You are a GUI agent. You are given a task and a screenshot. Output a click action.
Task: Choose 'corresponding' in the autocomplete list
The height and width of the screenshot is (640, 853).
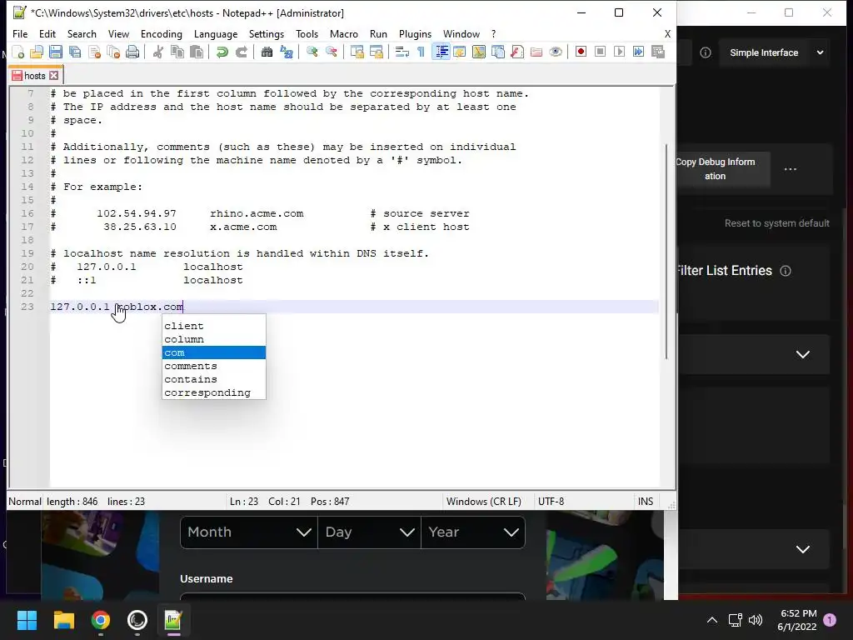tap(214, 393)
